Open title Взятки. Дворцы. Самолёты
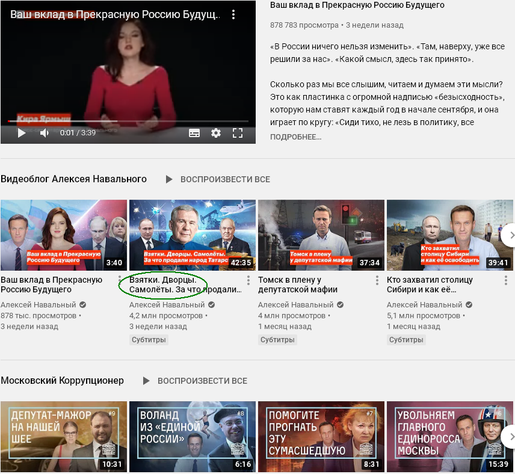Screen dimensions: 515x474 [185, 285]
